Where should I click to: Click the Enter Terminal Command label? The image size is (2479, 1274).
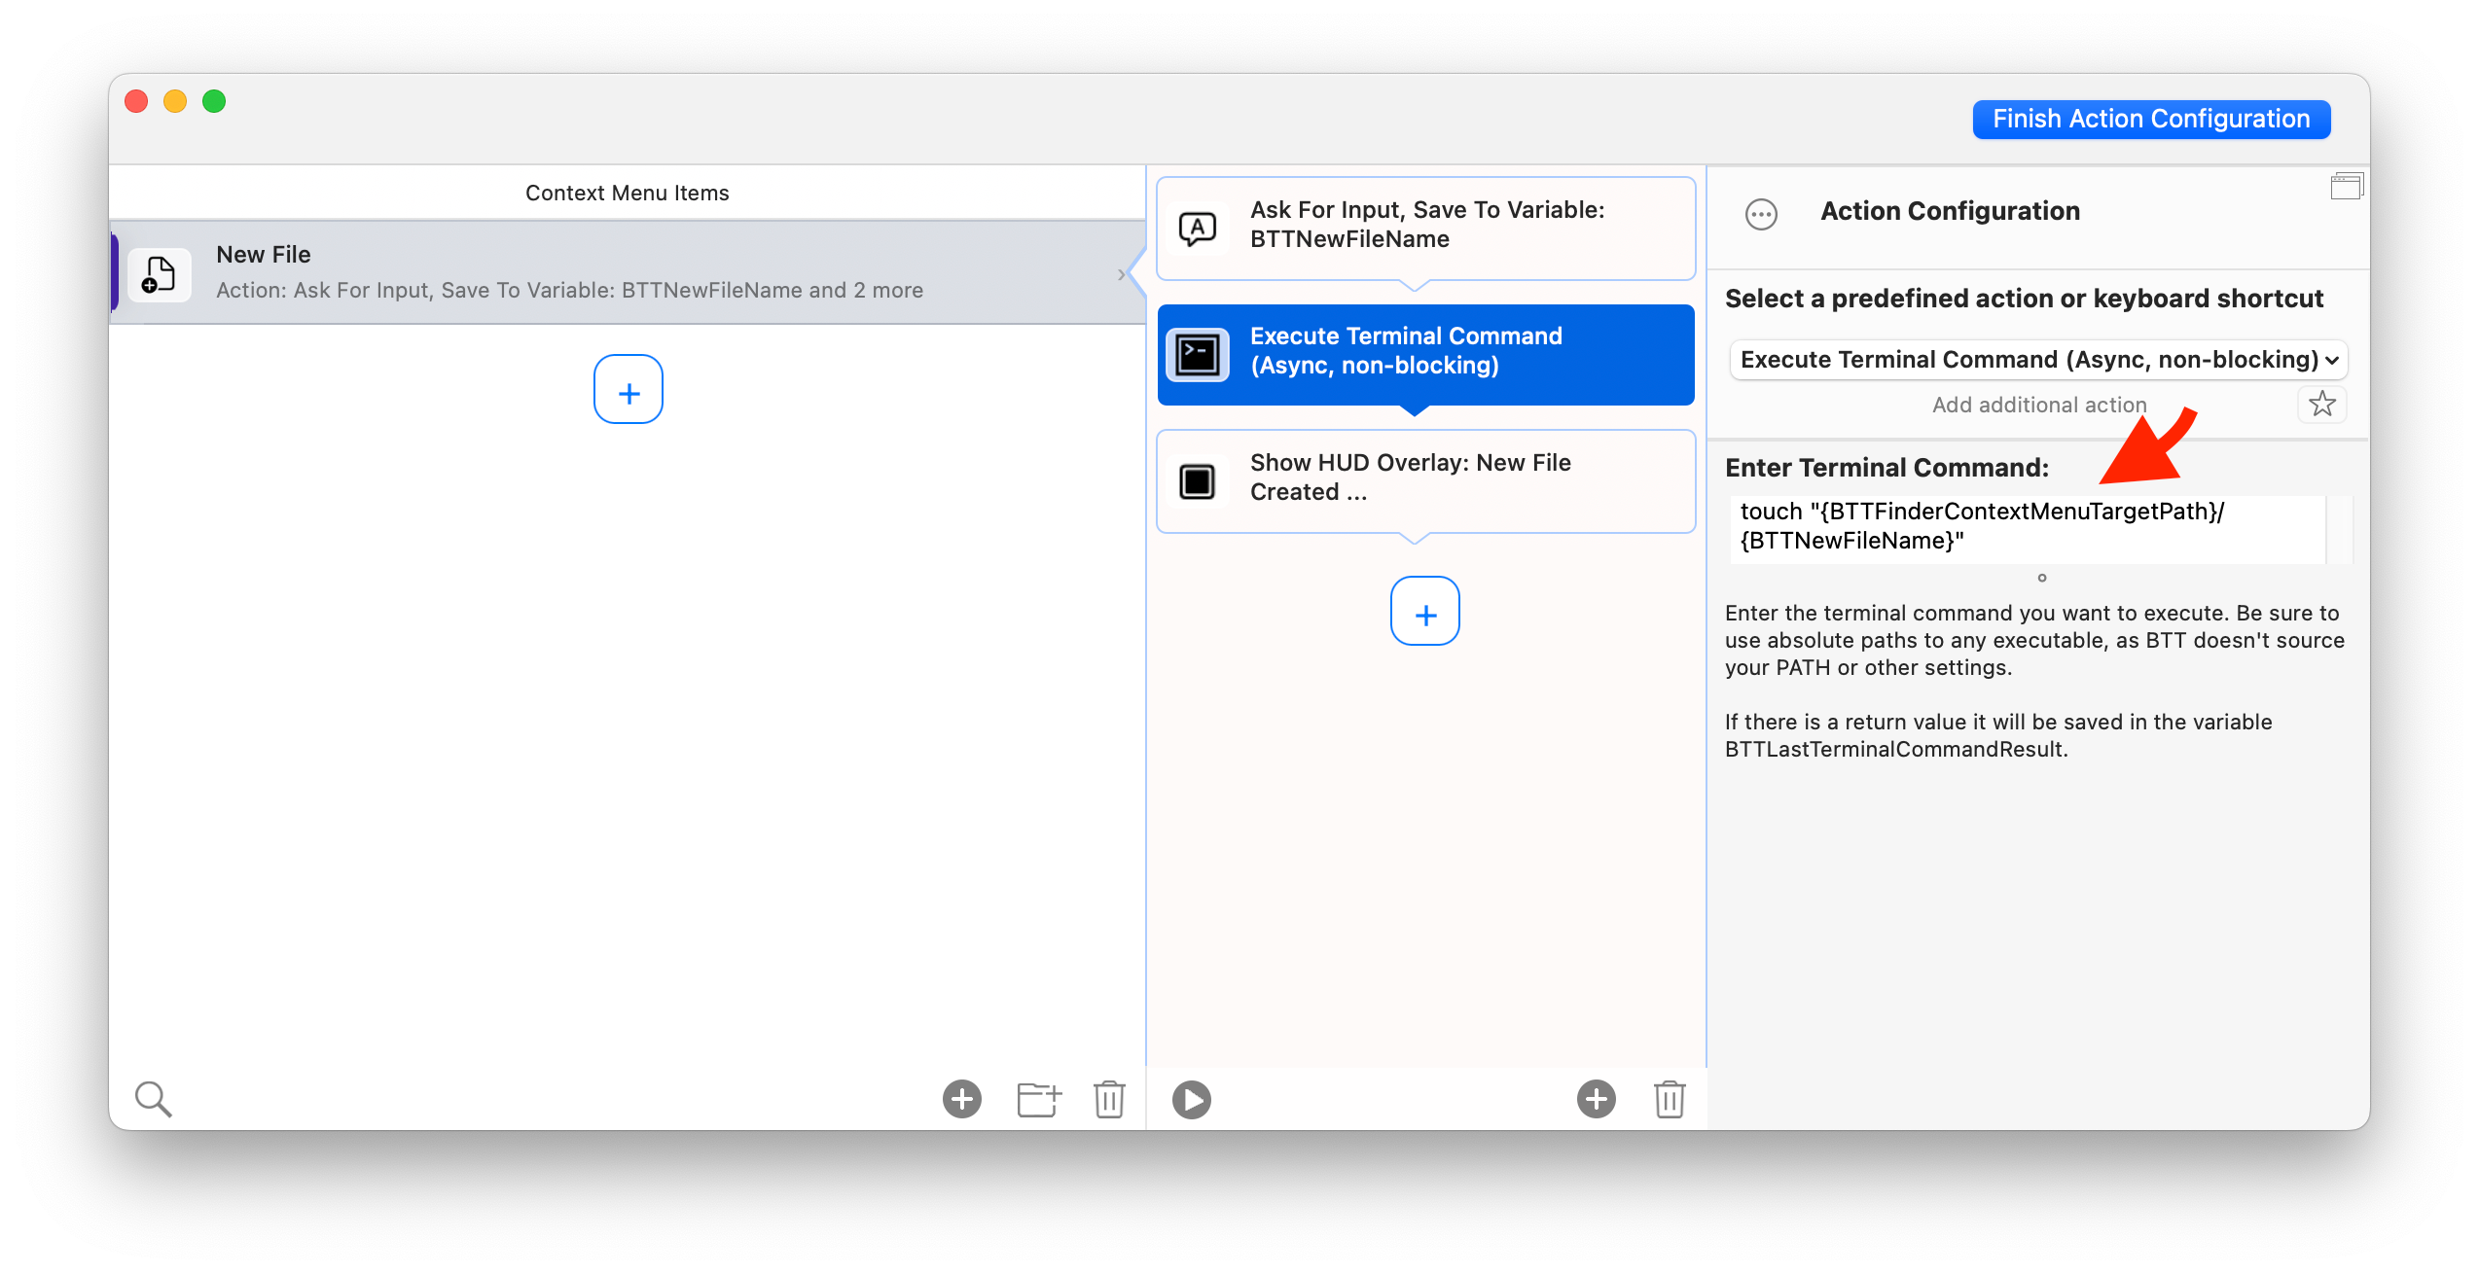click(1887, 468)
